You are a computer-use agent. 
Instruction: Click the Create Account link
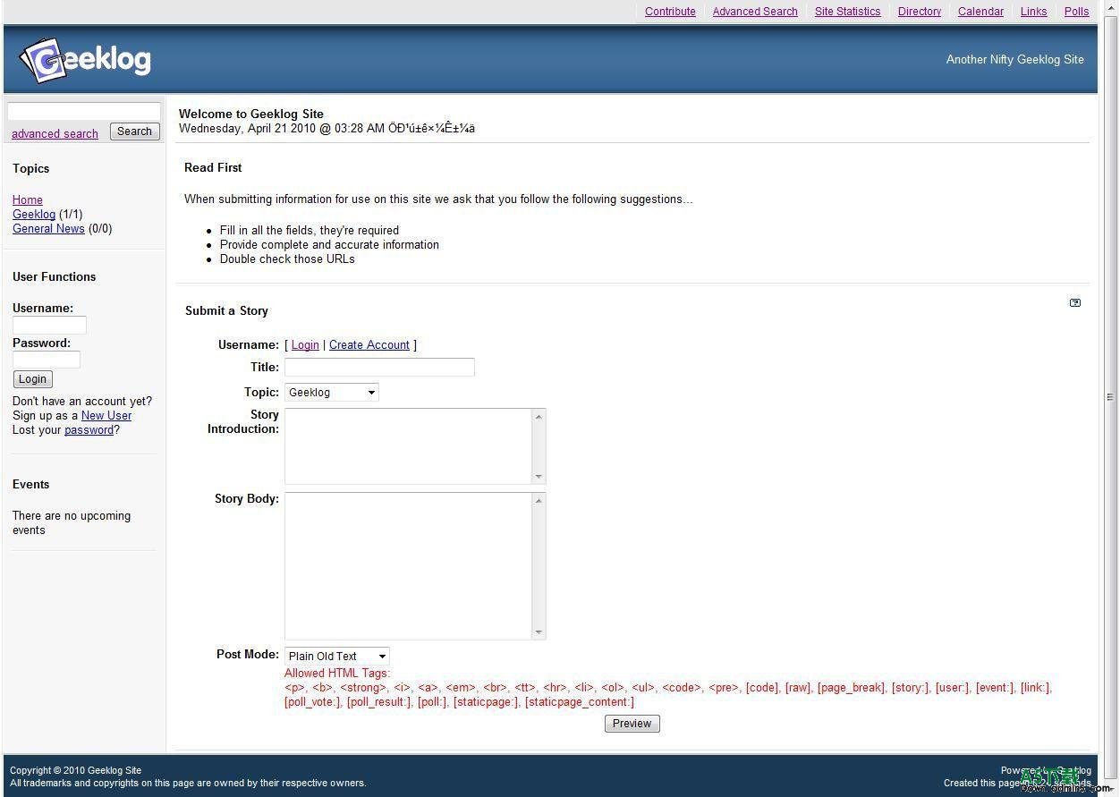tap(369, 344)
